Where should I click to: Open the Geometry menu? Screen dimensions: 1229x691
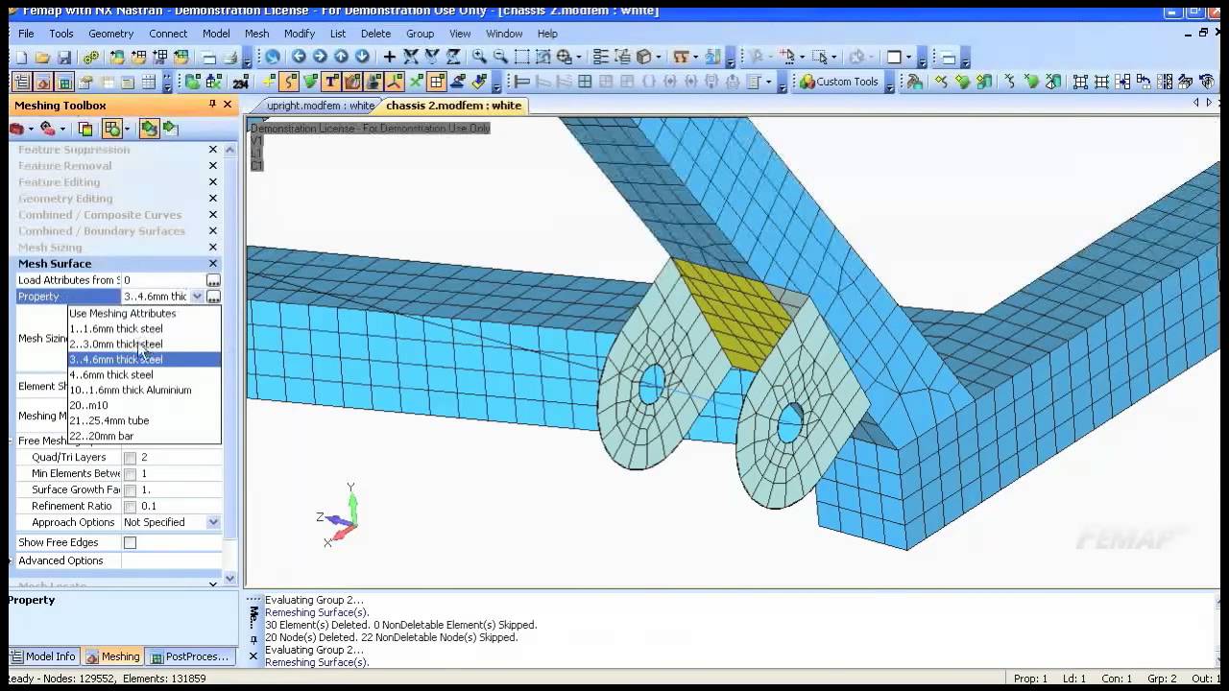[110, 34]
